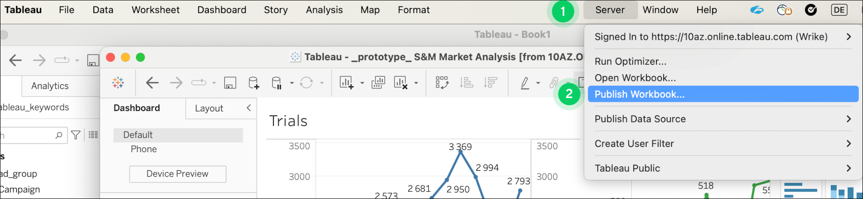Open the Analysis menu
This screenshot has width=863, height=199.
(324, 10)
